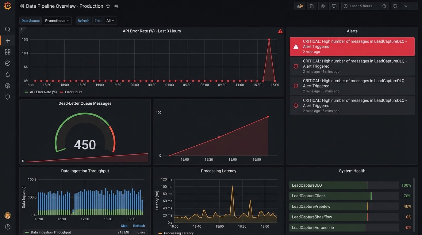The height and width of the screenshot is (235, 422).
Task: Open dashboard settings gear in top bar
Action: (x=323, y=6)
